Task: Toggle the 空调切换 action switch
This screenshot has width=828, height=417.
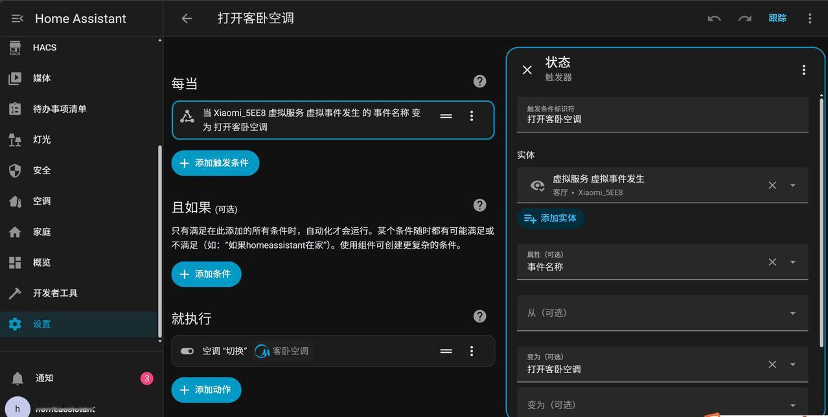Action: [187, 350]
